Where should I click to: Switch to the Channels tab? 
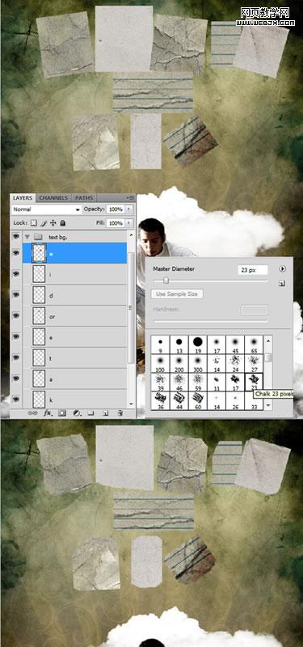click(54, 198)
